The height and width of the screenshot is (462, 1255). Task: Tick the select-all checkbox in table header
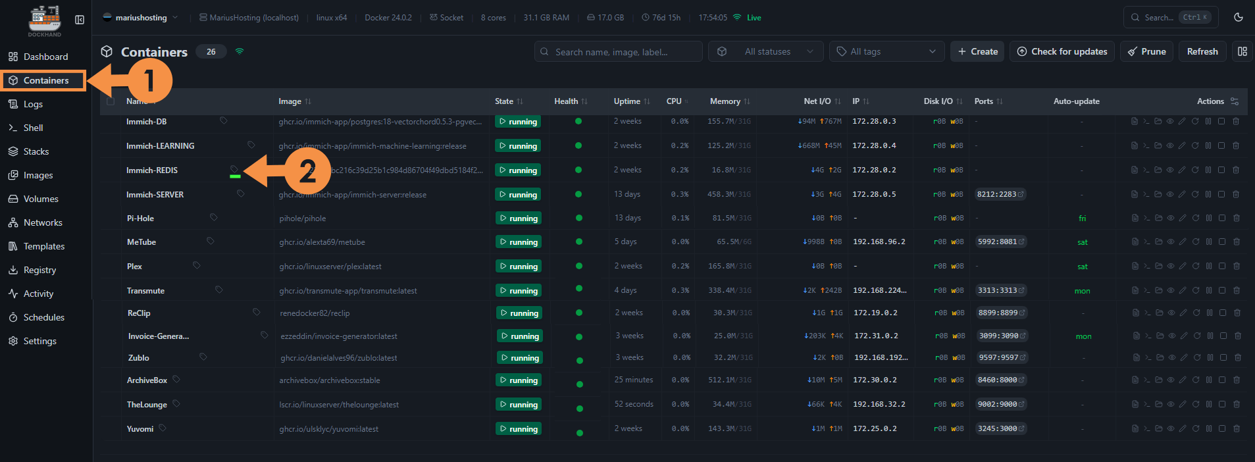(111, 101)
